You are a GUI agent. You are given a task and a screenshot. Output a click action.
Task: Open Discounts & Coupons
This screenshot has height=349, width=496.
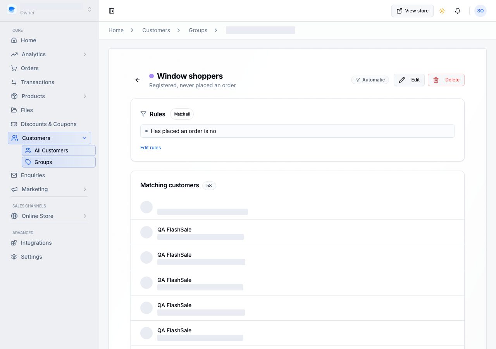click(x=49, y=124)
